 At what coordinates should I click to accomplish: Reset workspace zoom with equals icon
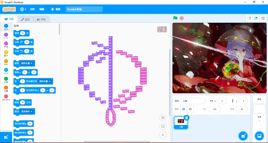(x=163, y=135)
